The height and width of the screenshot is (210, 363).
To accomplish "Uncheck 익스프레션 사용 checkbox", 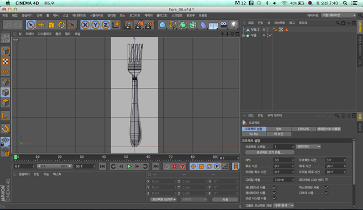I will click(327, 187).
